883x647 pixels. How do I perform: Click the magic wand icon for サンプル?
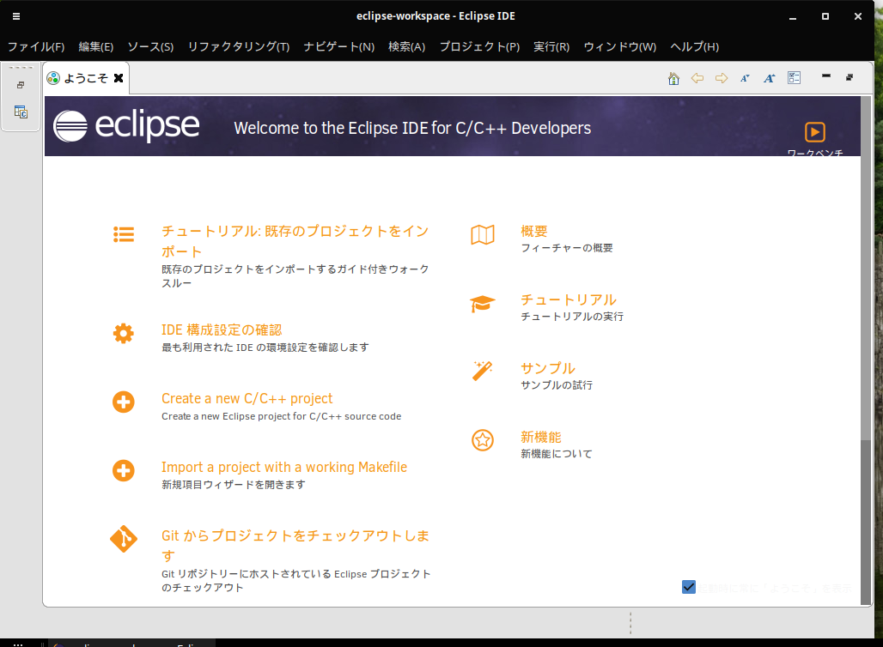tap(483, 372)
